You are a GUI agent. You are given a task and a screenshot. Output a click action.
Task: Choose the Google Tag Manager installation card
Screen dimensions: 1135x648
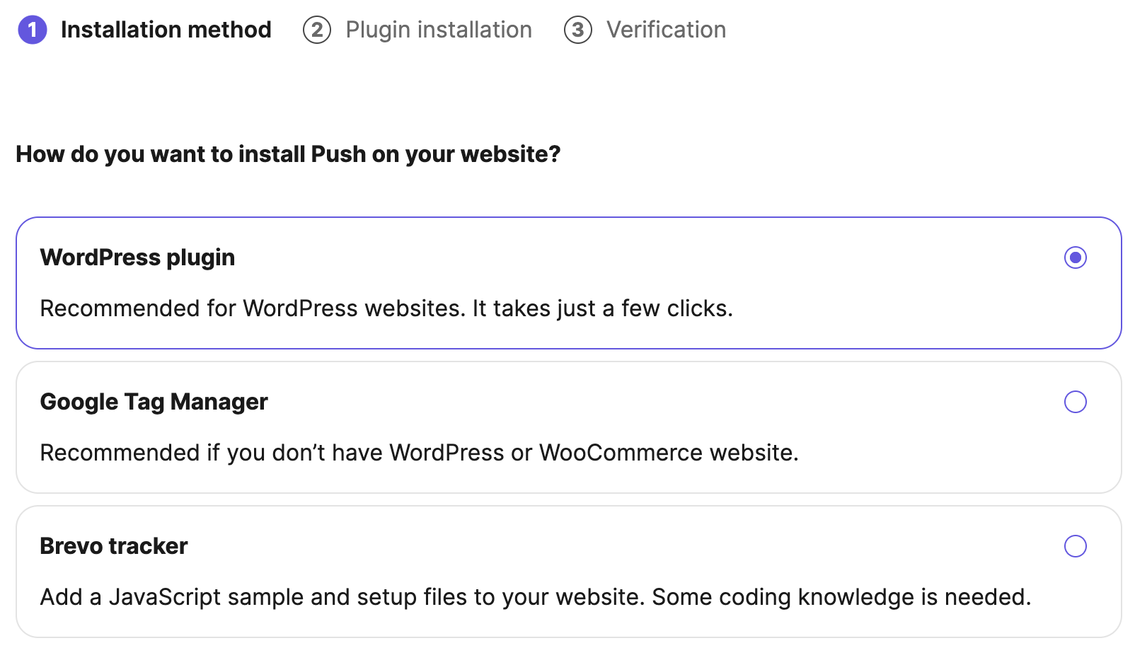tap(566, 426)
